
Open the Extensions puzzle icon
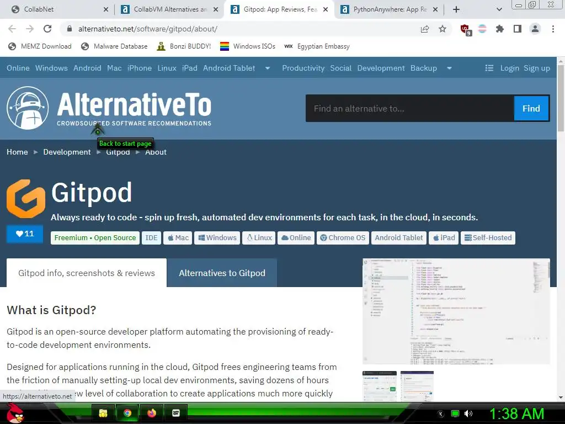[x=499, y=29]
